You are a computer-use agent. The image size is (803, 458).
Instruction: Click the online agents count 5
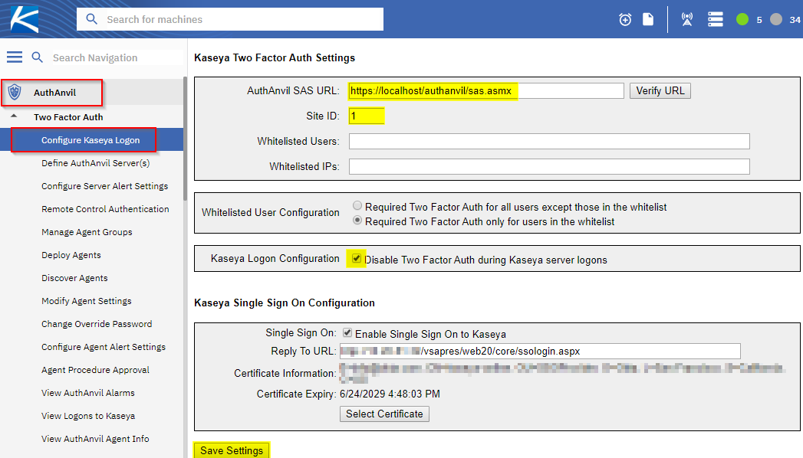pyautogui.click(x=759, y=20)
